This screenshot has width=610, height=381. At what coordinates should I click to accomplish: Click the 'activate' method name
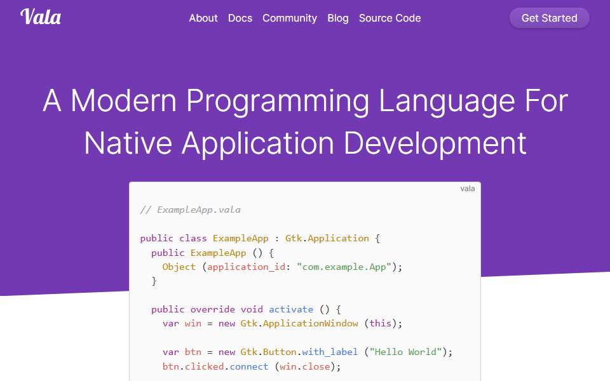click(291, 309)
